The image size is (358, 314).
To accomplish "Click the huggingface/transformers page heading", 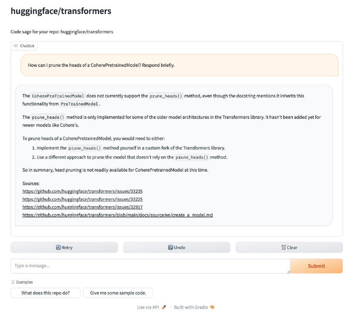I will point(61,11).
